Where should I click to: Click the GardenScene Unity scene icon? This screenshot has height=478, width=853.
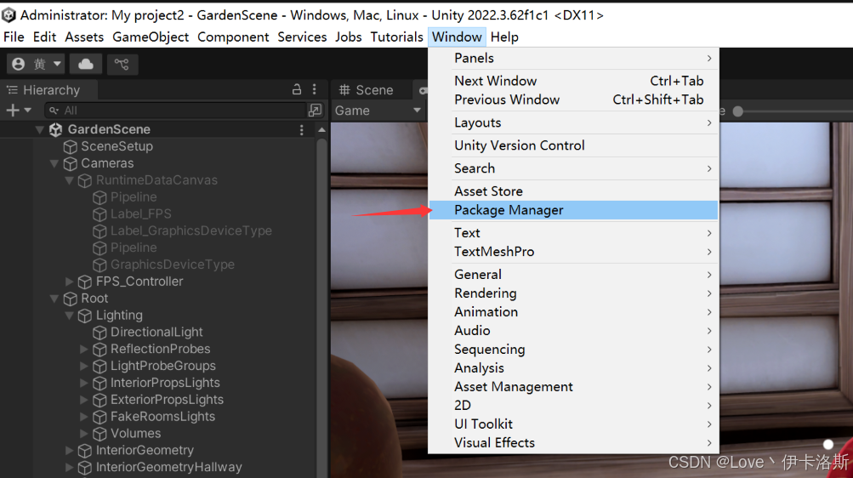[56, 129]
